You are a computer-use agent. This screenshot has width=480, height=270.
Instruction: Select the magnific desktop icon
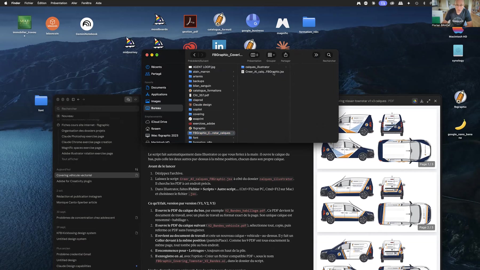coord(282,23)
